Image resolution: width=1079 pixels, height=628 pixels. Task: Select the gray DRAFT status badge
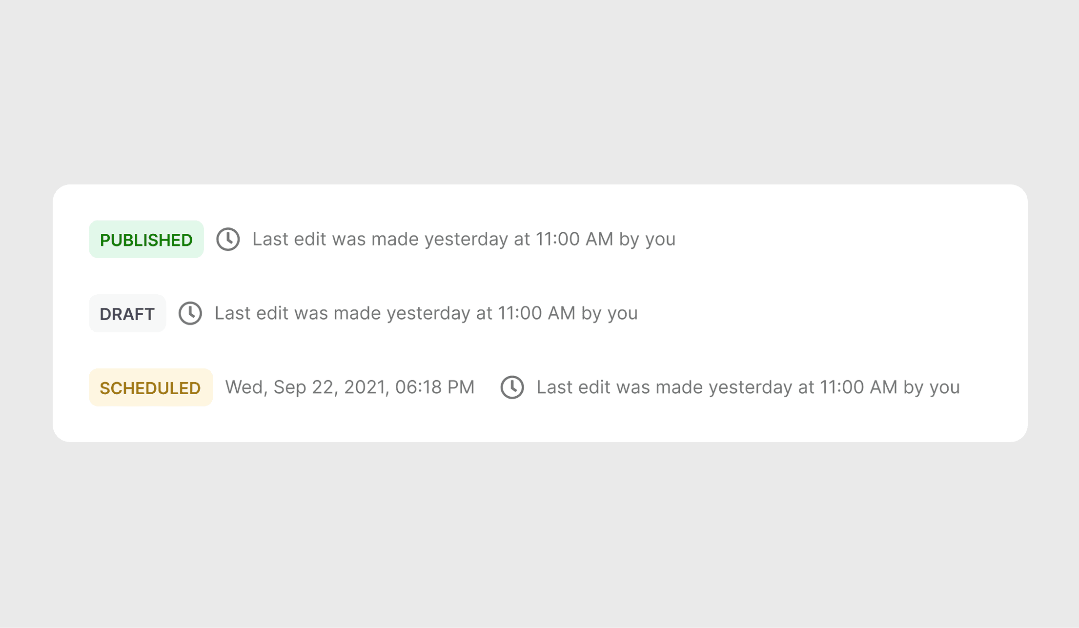point(127,314)
